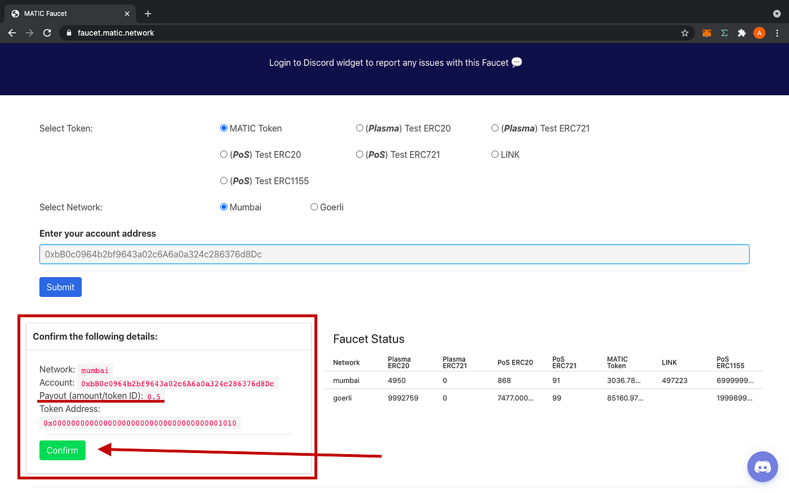Click the 'PoS ERC1155' column header

[x=730, y=362]
